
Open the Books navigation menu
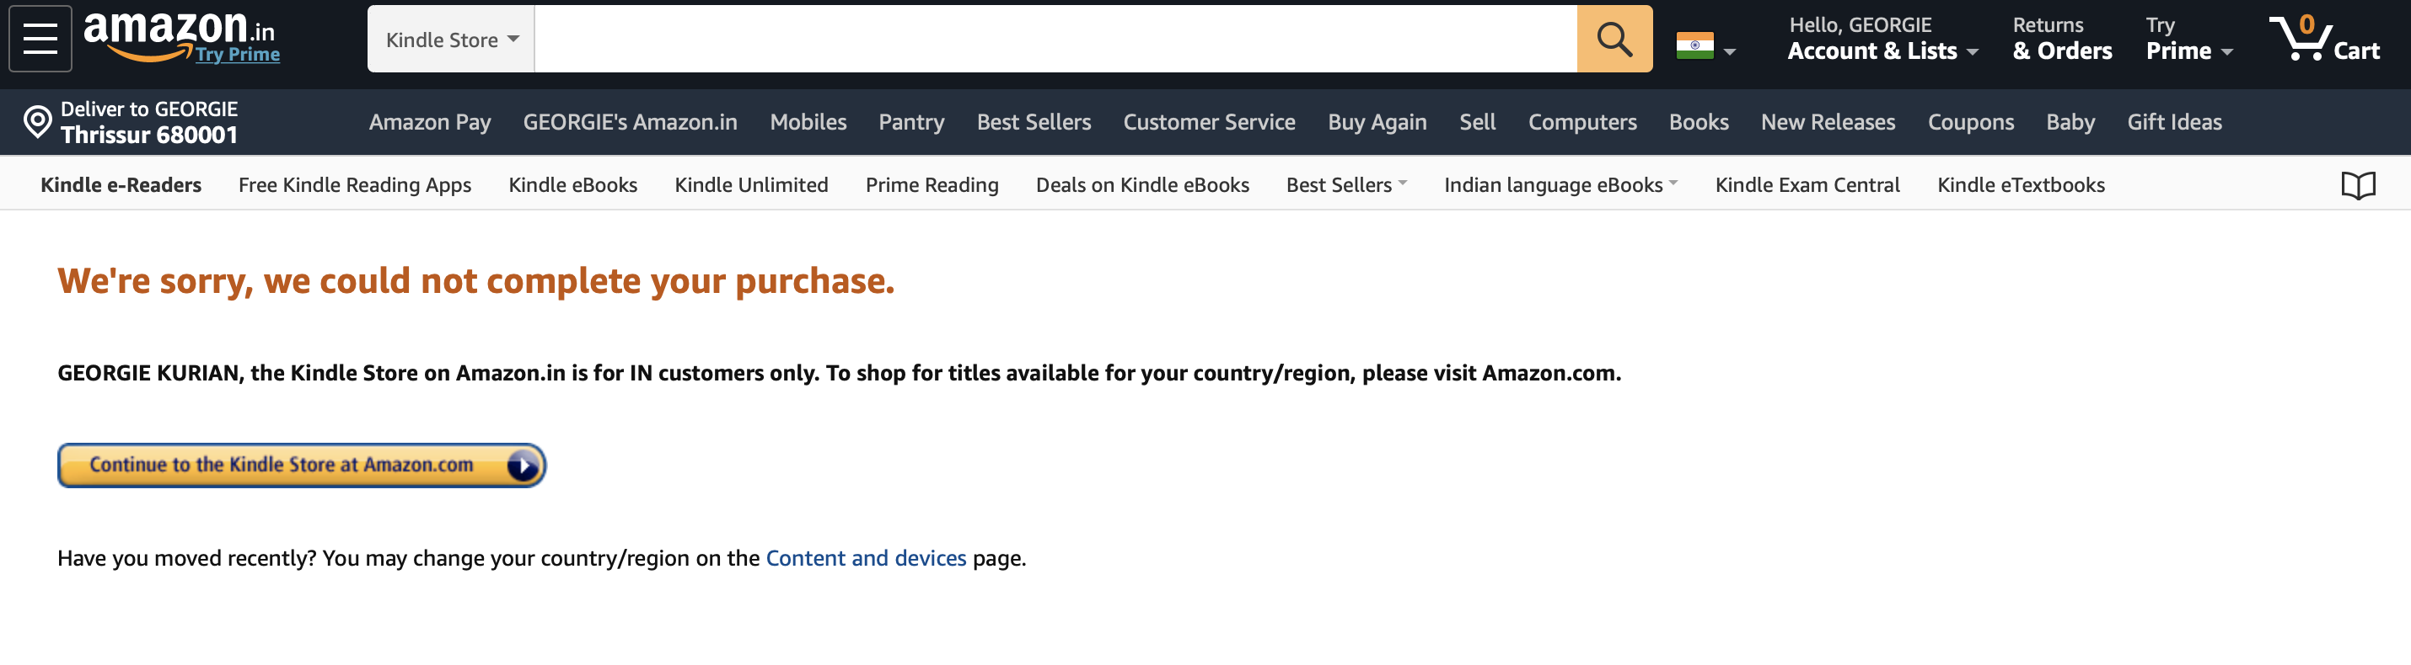[1698, 121]
